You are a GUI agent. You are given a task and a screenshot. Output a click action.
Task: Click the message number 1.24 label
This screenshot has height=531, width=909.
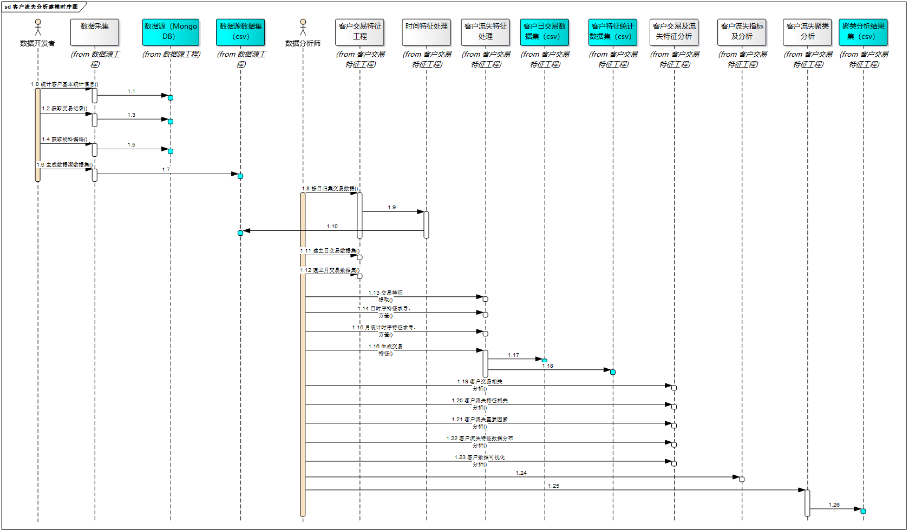tap(521, 473)
